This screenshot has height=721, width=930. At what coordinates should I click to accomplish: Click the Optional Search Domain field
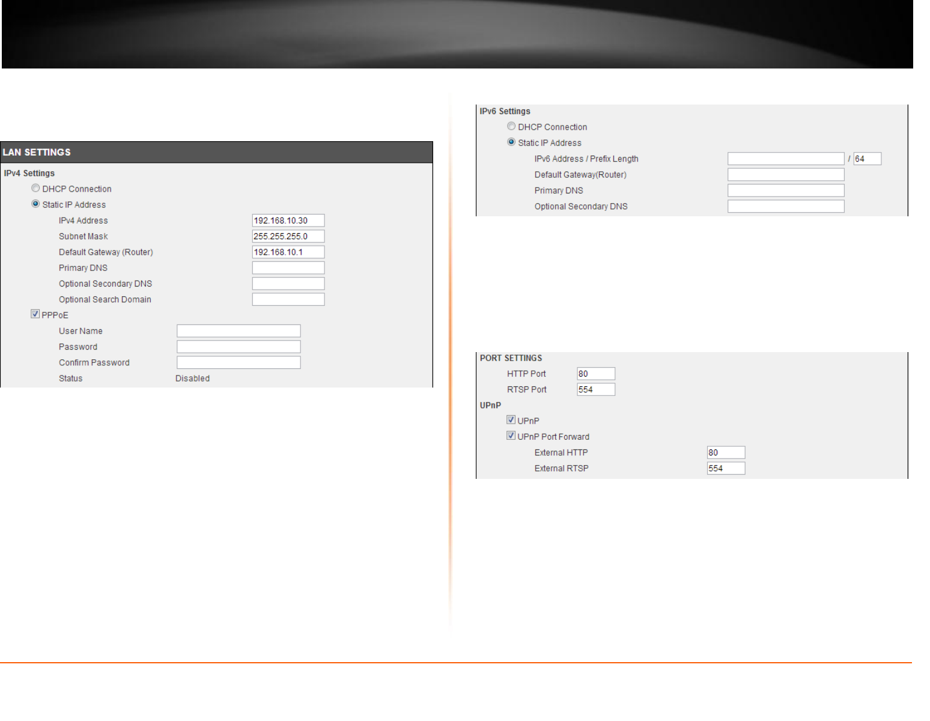point(288,299)
